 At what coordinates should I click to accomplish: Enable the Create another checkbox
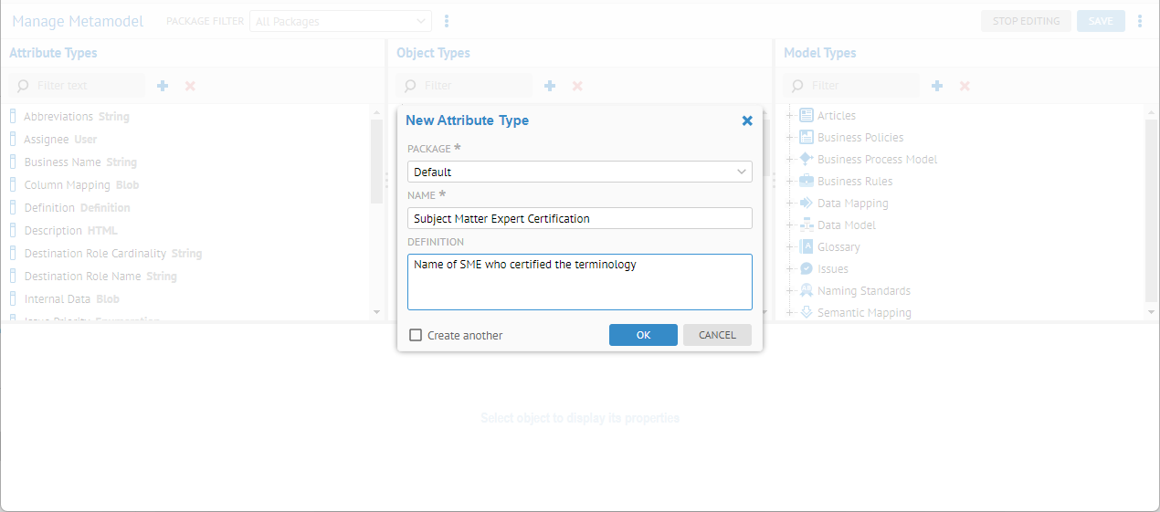point(416,335)
